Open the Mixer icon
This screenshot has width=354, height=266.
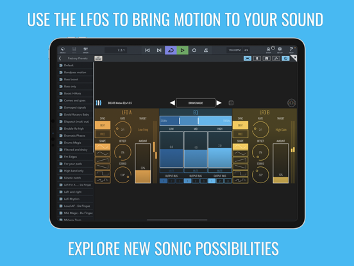[85, 50]
